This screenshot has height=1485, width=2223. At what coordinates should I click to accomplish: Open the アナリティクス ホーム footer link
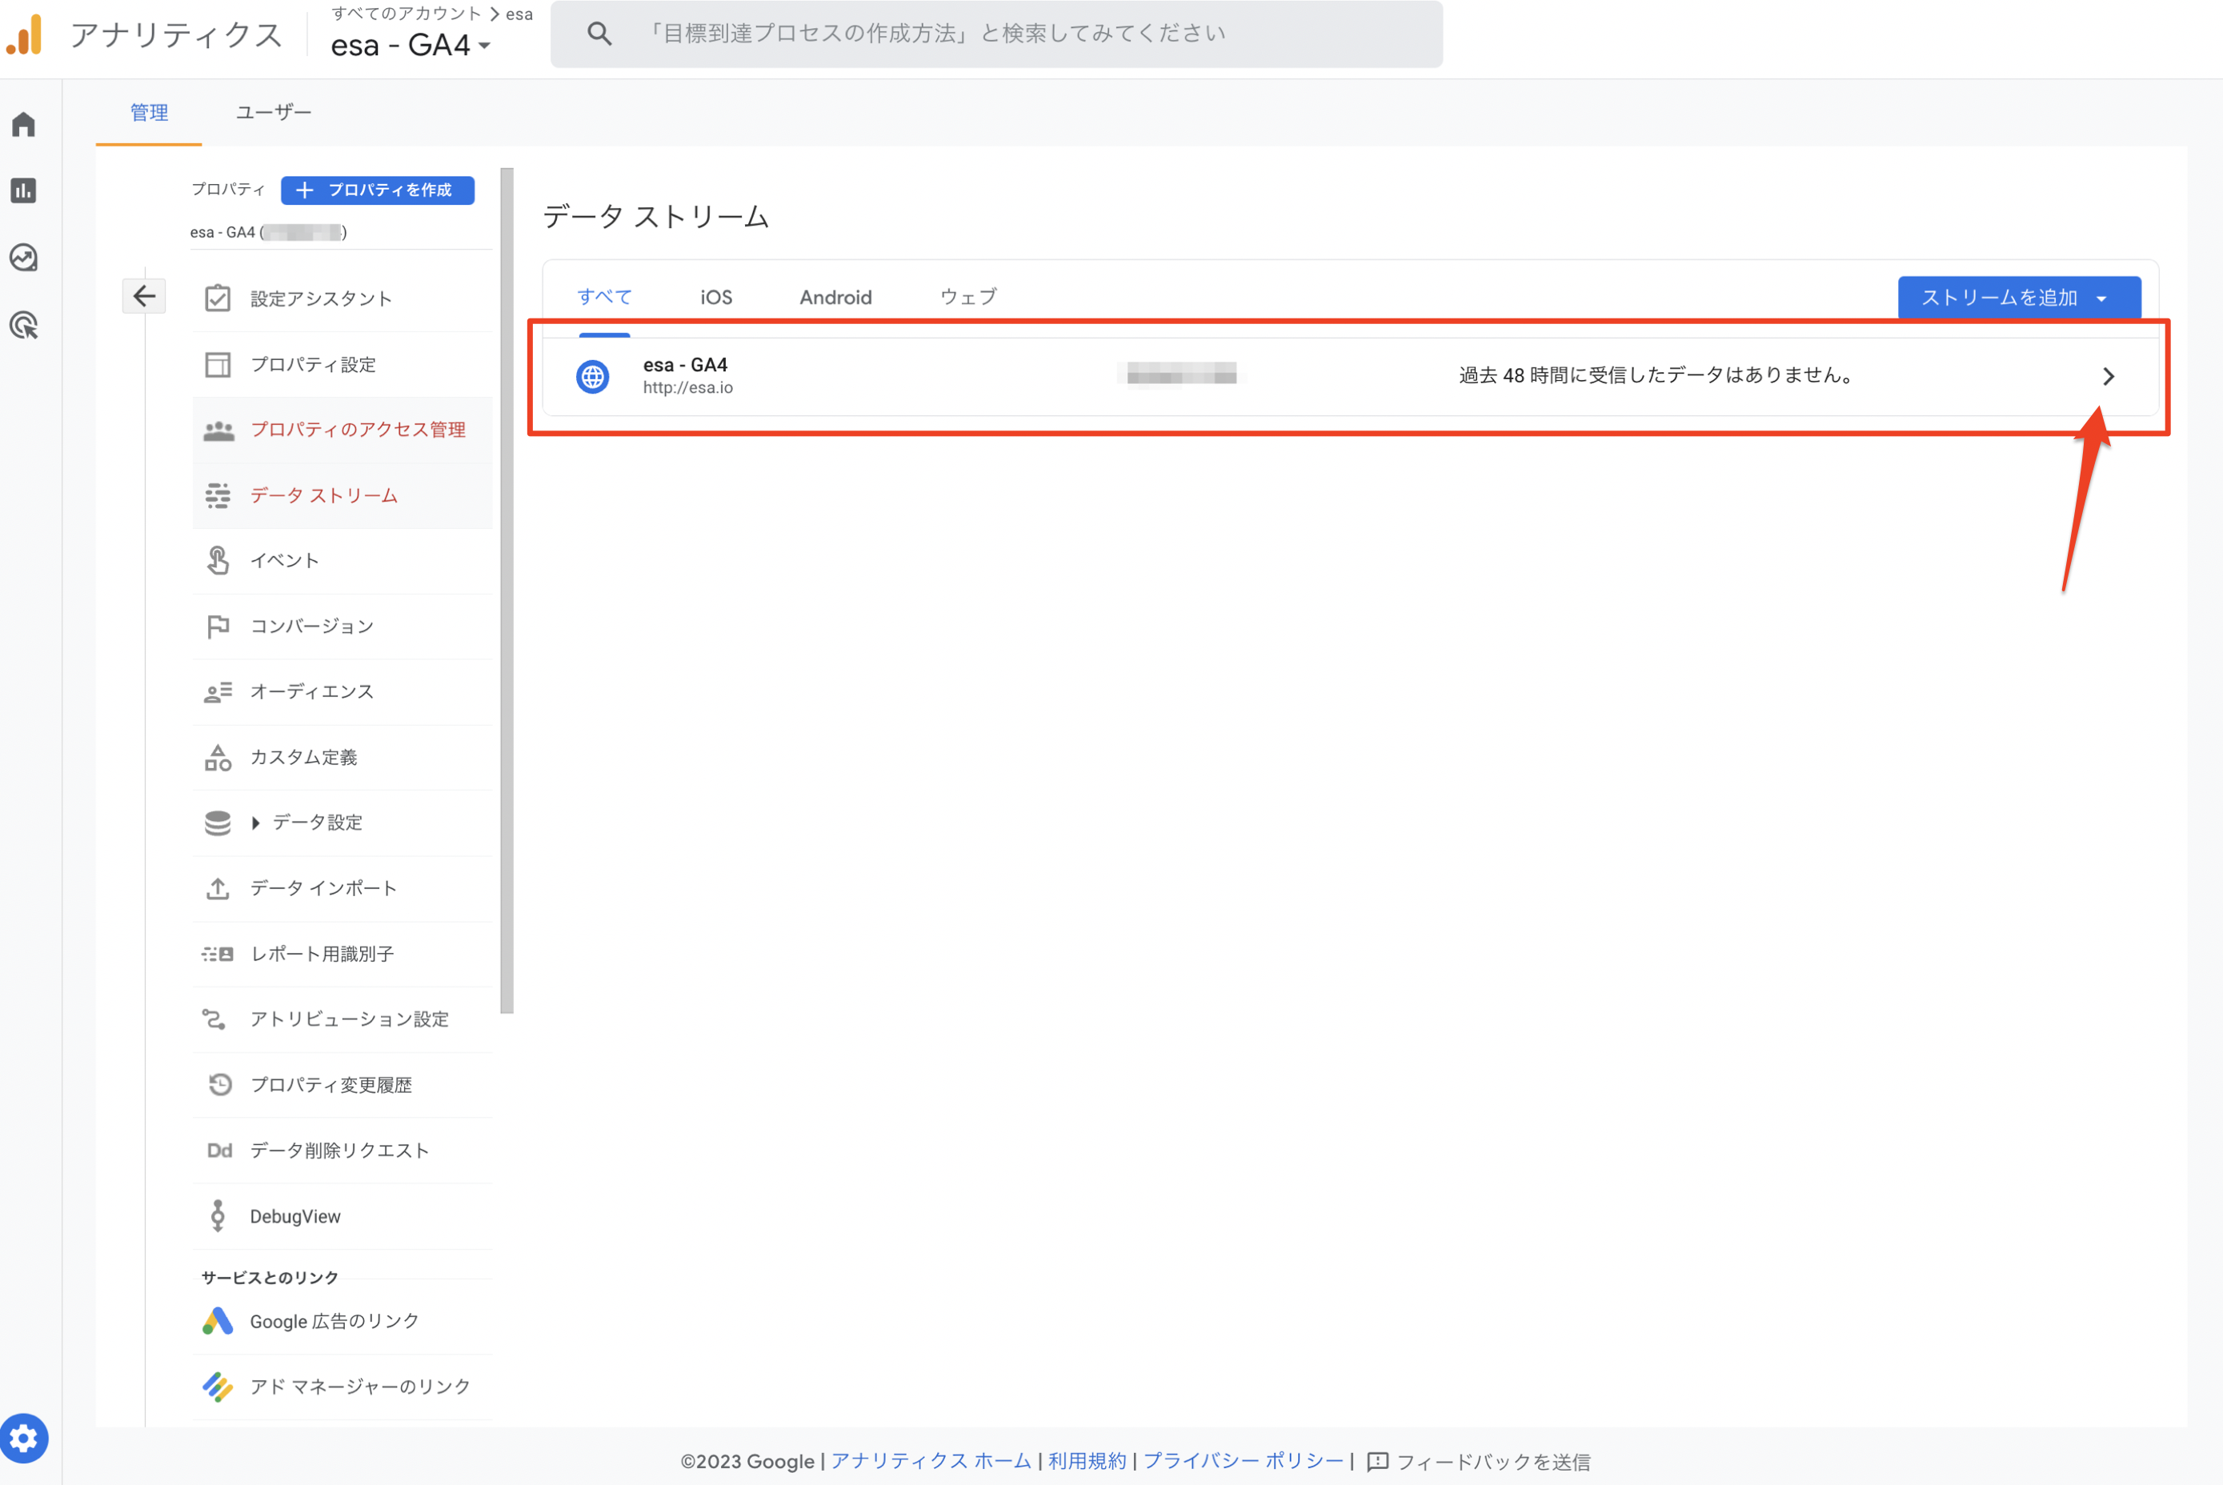tap(931, 1461)
